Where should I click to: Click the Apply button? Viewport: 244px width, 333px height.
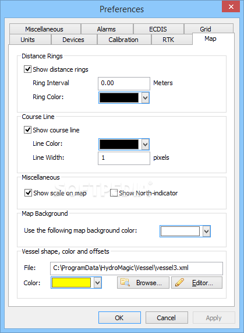pyautogui.click(x=214, y=318)
